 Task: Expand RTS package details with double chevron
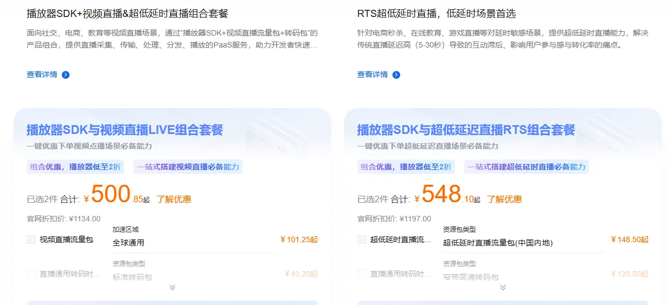click(x=503, y=288)
